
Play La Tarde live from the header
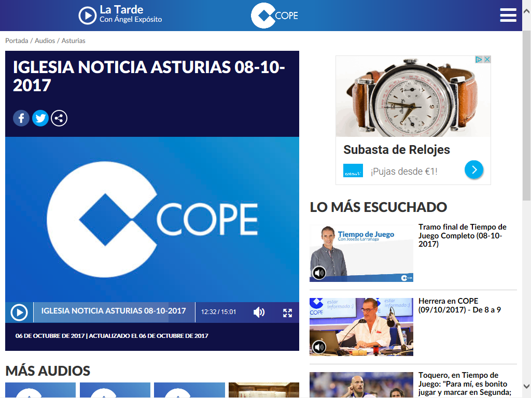87,16
